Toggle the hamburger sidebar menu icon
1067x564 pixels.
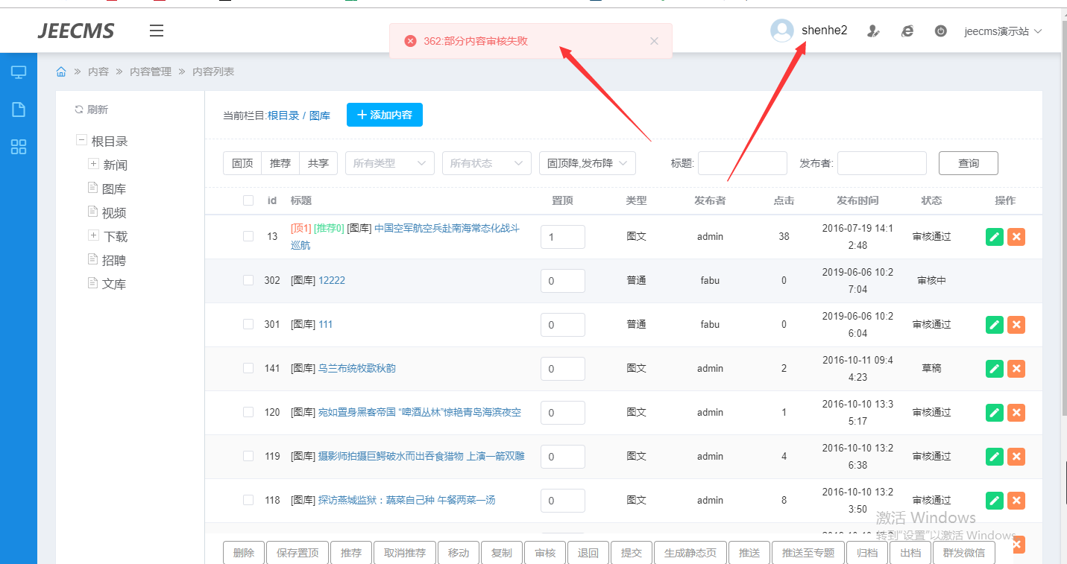pyautogui.click(x=157, y=31)
